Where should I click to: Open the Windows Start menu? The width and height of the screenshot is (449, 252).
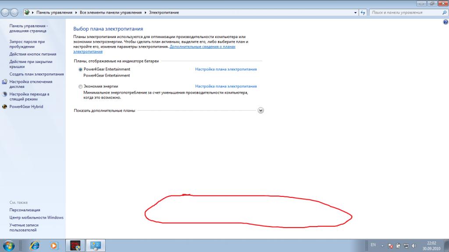pos(9,245)
